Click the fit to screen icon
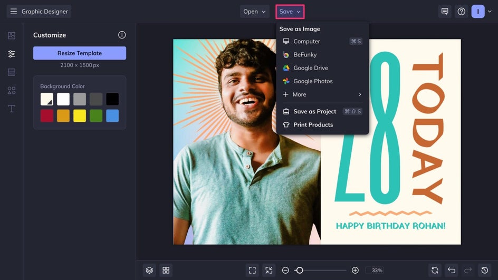The height and width of the screenshot is (280, 498). (252, 270)
